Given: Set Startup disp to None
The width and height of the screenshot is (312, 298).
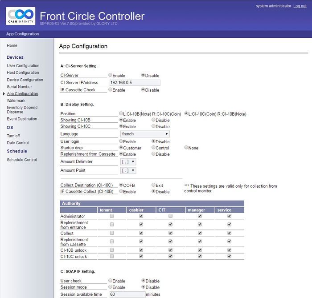Looking at the screenshot, I should click(x=186, y=148).
